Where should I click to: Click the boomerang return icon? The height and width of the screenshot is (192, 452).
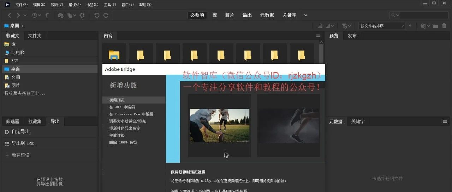pyautogui.click(x=47, y=15)
